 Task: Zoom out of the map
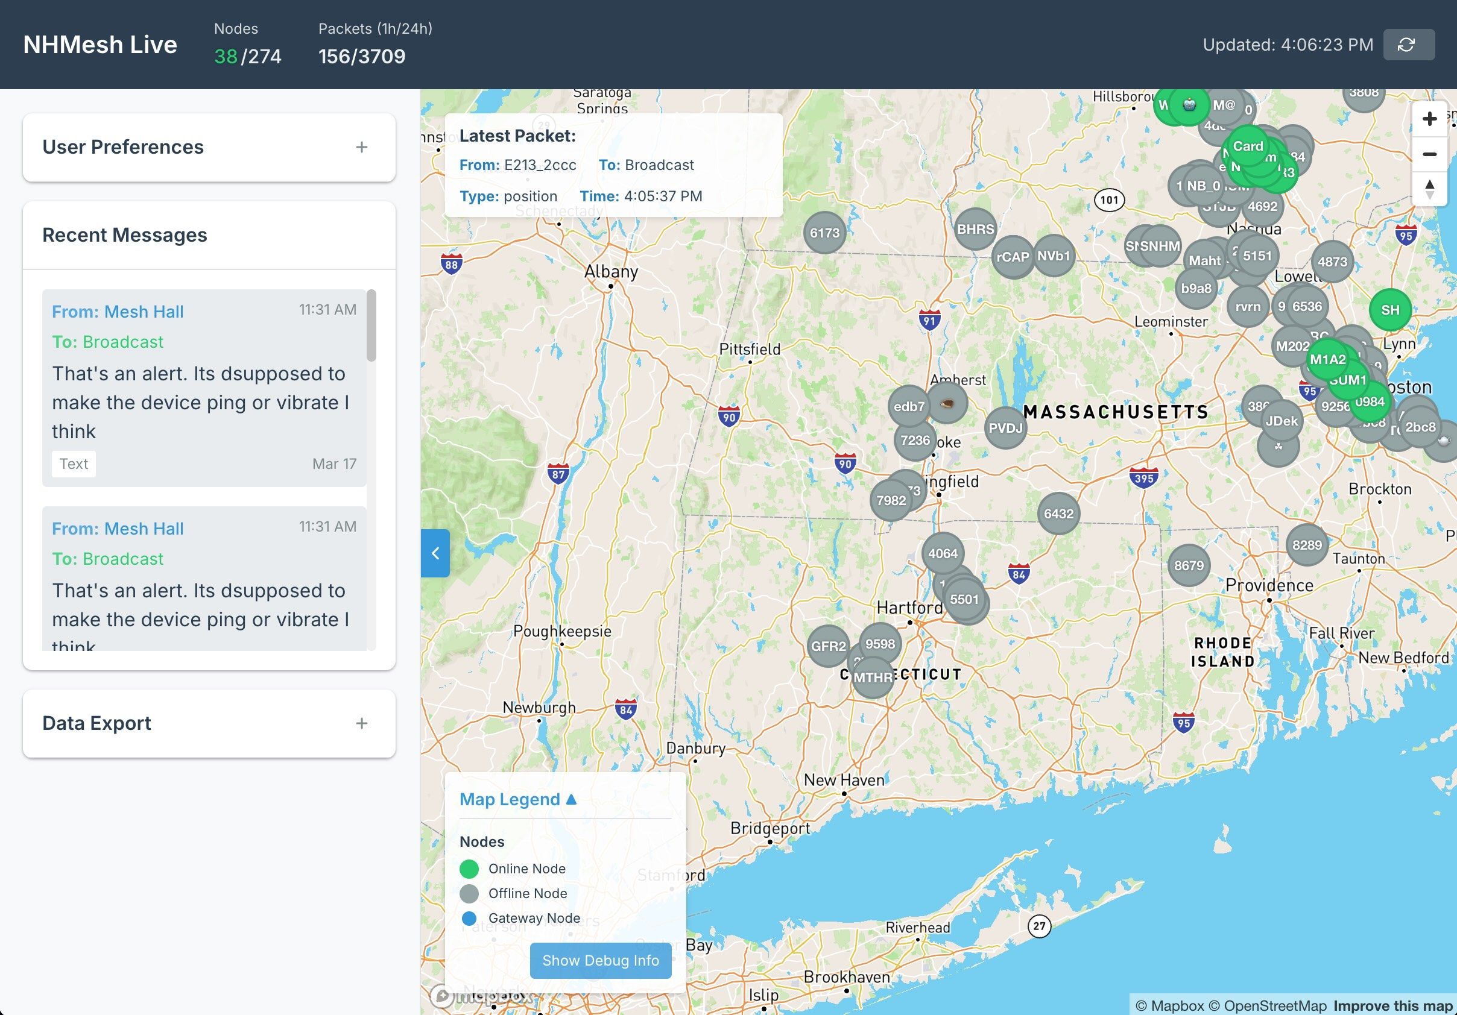point(1429,154)
